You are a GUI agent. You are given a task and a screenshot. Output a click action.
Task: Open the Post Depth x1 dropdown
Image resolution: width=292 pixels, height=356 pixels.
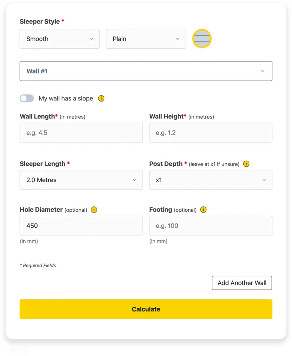[x=211, y=180]
